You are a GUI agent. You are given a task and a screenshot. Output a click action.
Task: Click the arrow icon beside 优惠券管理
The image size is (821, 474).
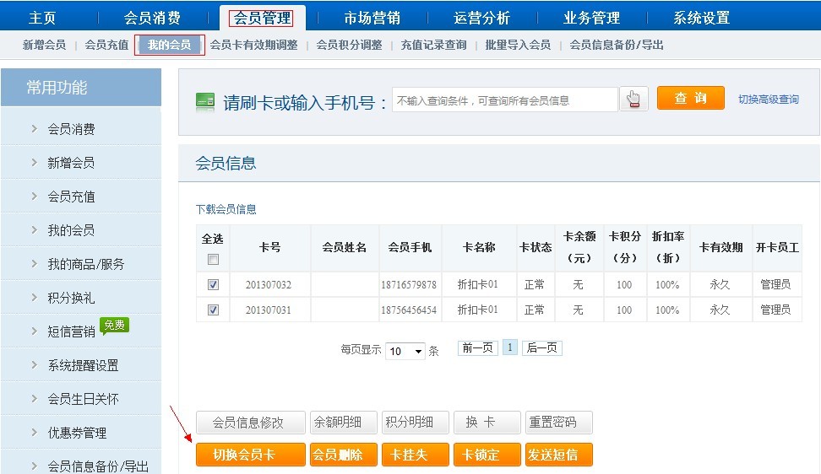[34, 433]
